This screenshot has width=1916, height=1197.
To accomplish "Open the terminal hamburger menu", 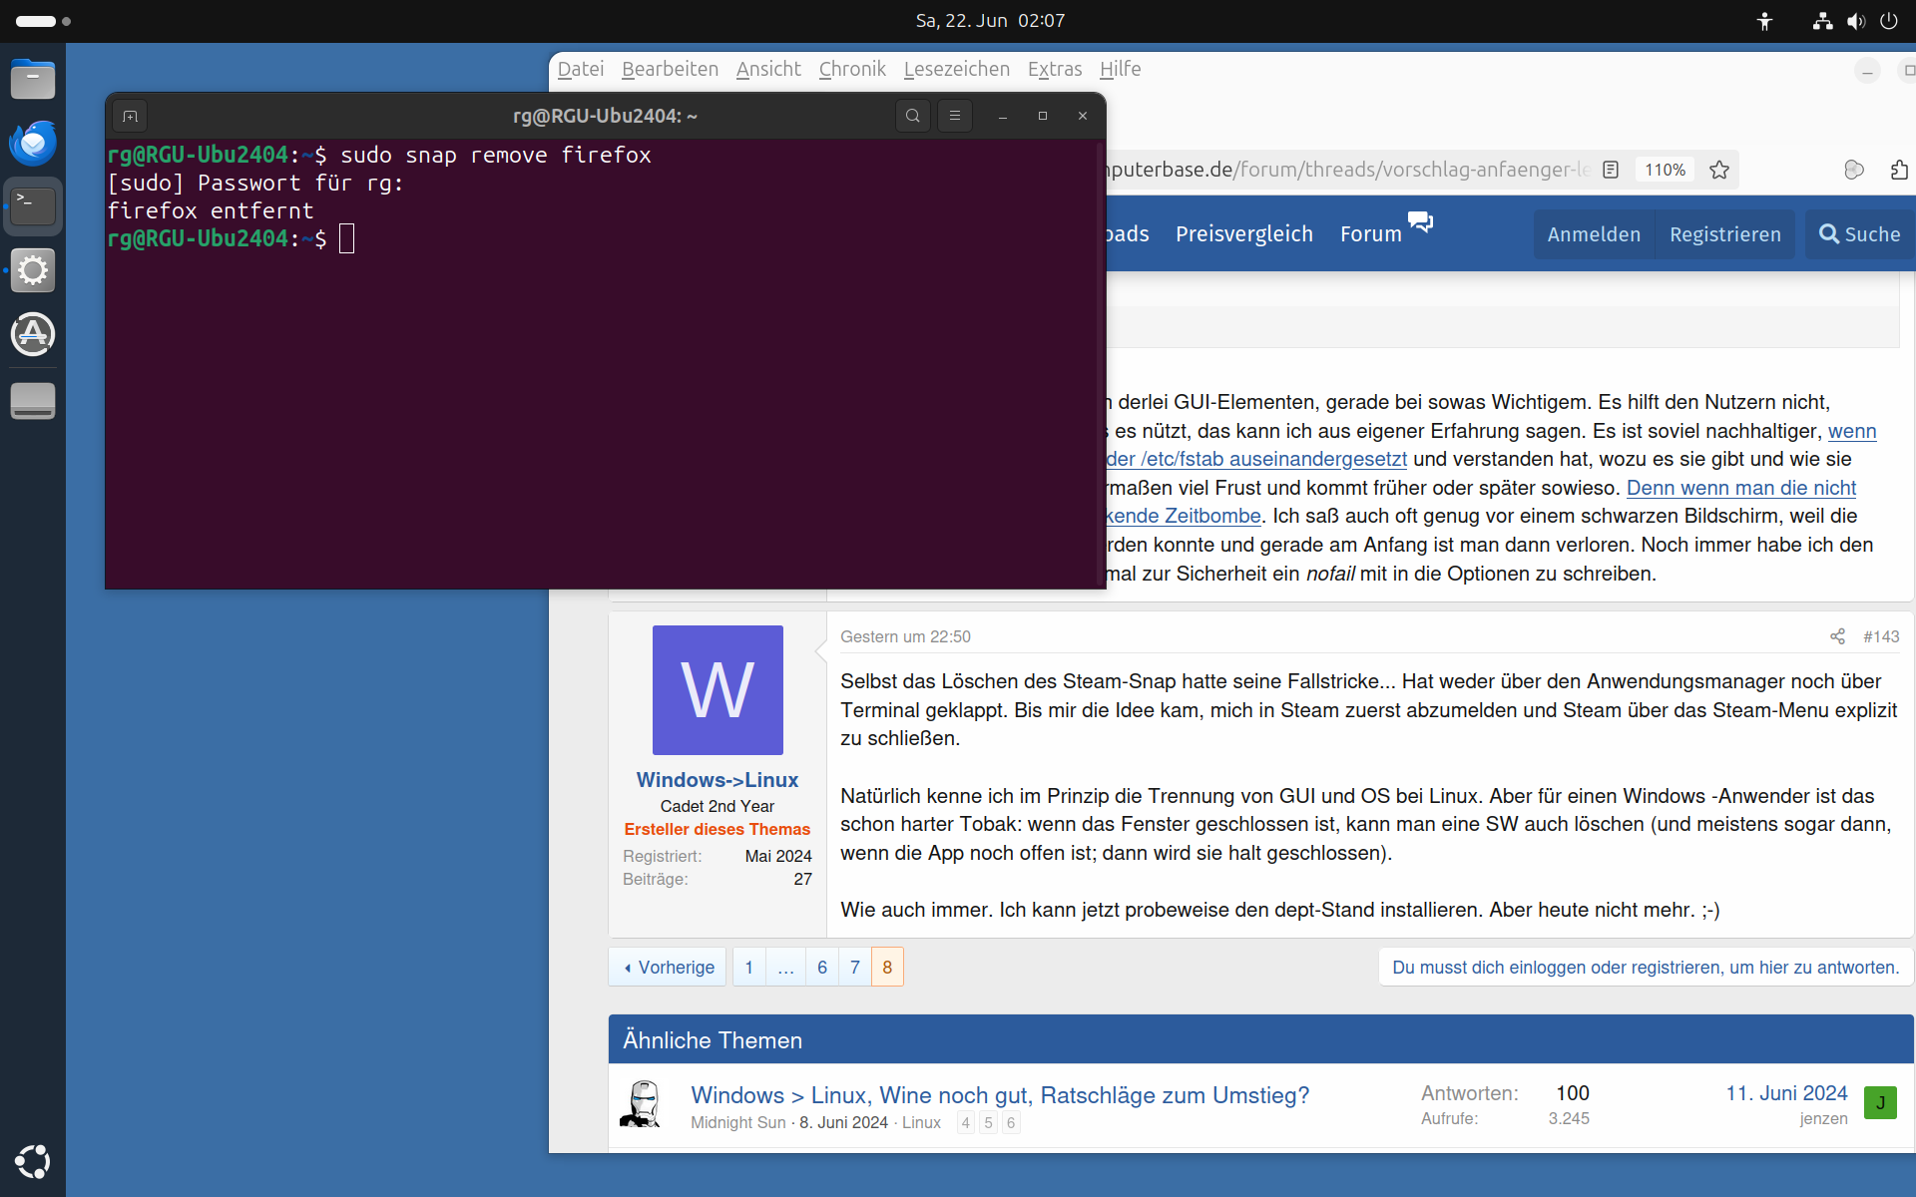I will [x=955, y=116].
